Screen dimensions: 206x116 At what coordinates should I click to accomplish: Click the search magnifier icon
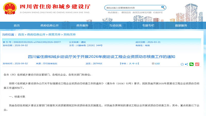coord(163,7)
